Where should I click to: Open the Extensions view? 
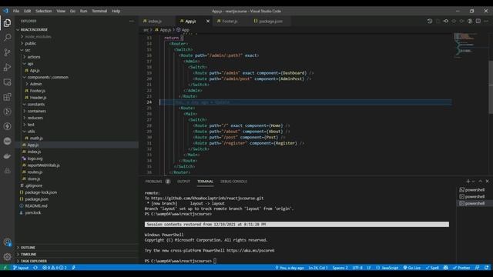coord(7,97)
